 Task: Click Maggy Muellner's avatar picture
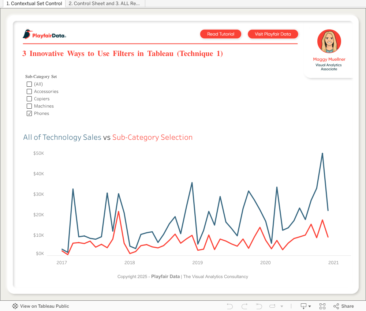pos(329,41)
